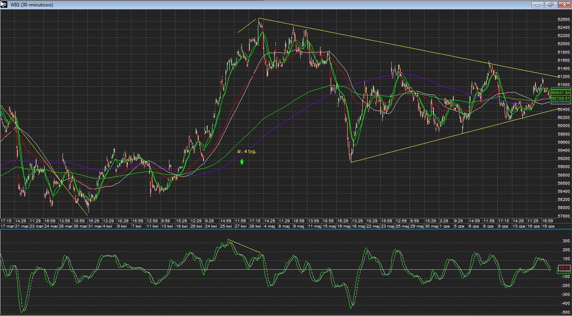
Task: Click the '17 mar' date label
Action: (7, 226)
